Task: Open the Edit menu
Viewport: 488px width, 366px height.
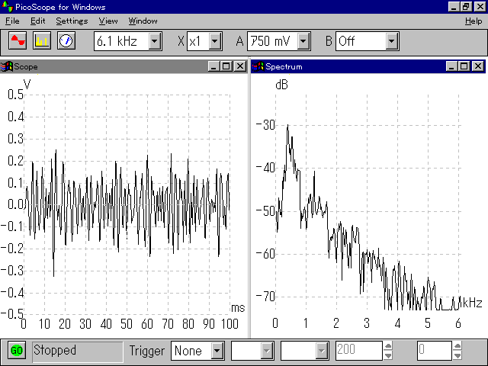Action: (37, 21)
